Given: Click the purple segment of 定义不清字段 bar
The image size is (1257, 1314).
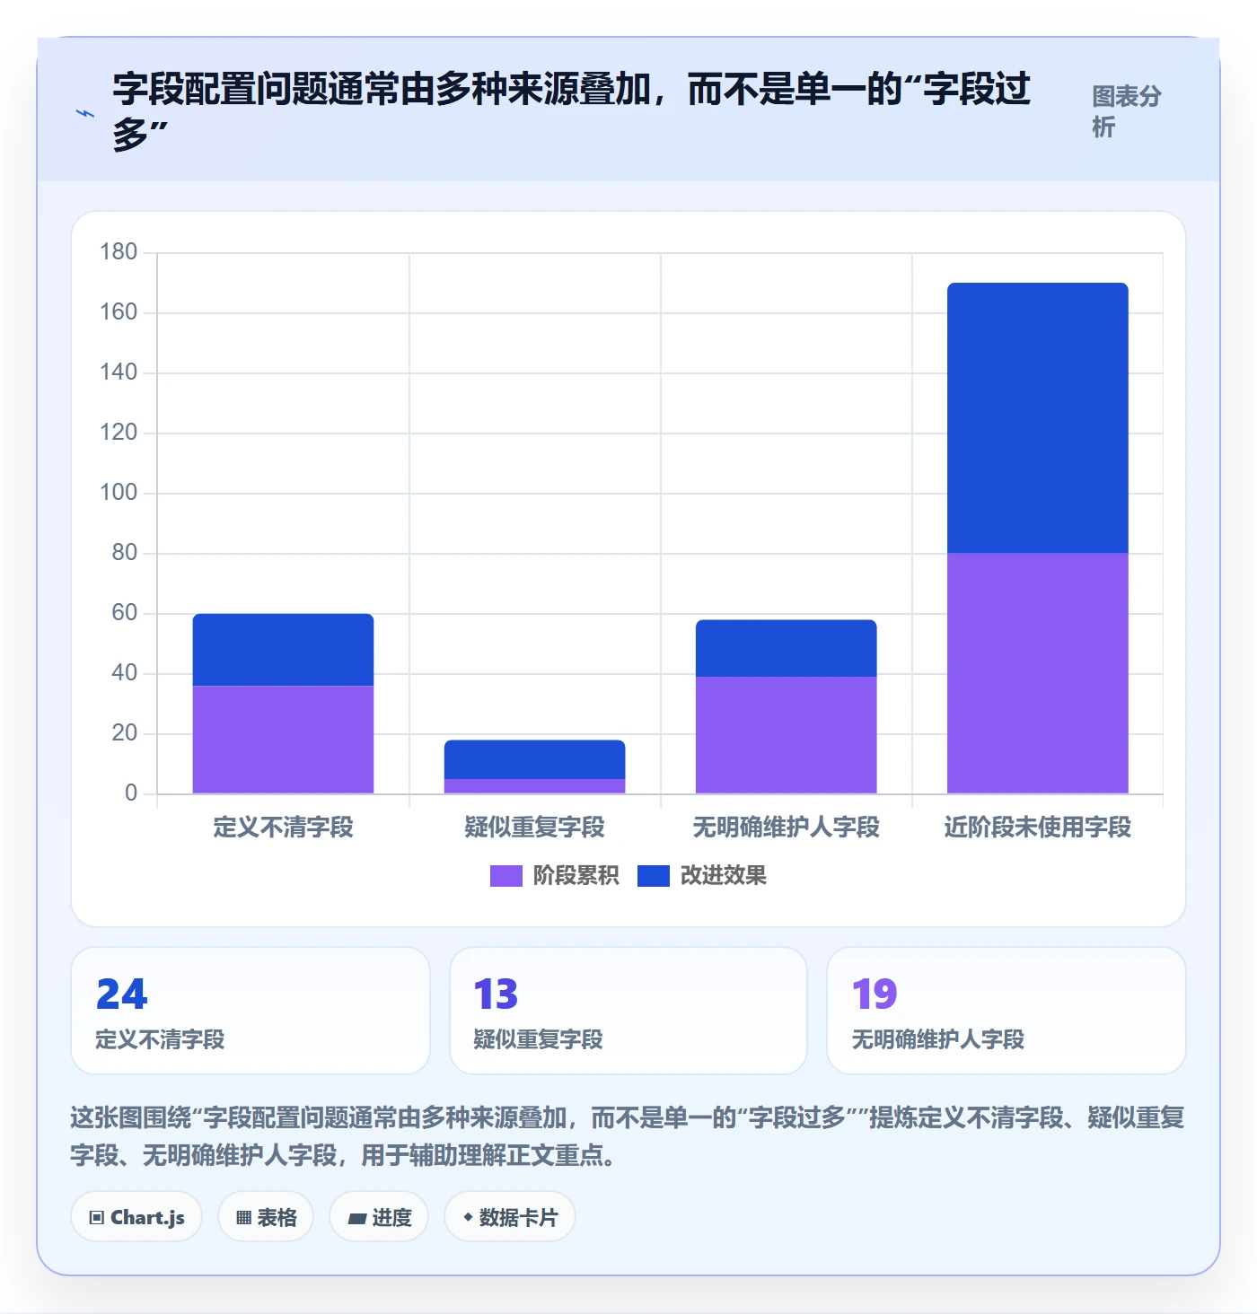Looking at the screenshot, I should coord(283,740).
